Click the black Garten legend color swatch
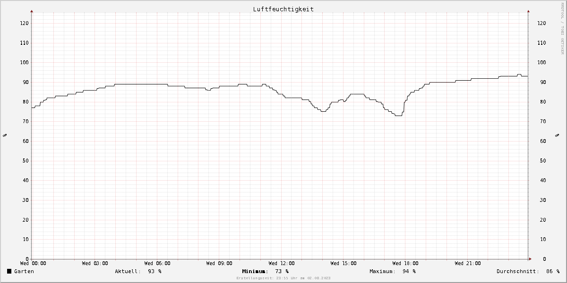567x283 pixels. (x=9, y=271)
